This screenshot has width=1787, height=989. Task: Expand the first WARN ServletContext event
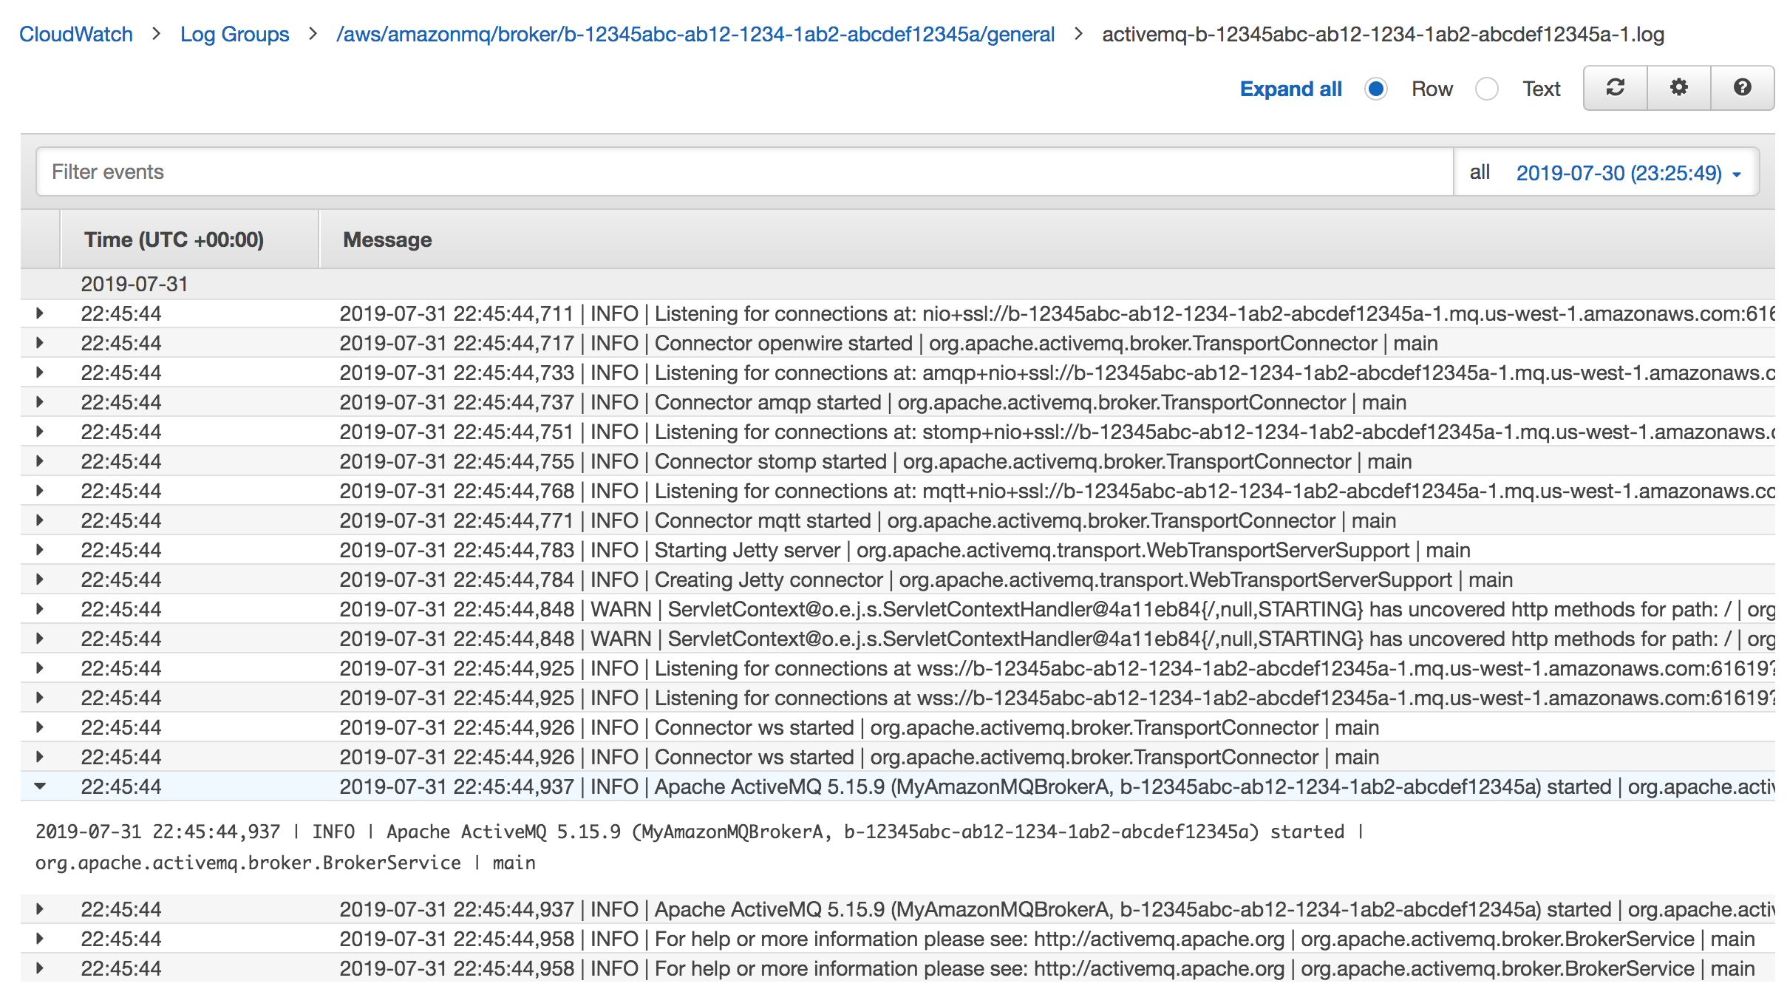[41, 608]
